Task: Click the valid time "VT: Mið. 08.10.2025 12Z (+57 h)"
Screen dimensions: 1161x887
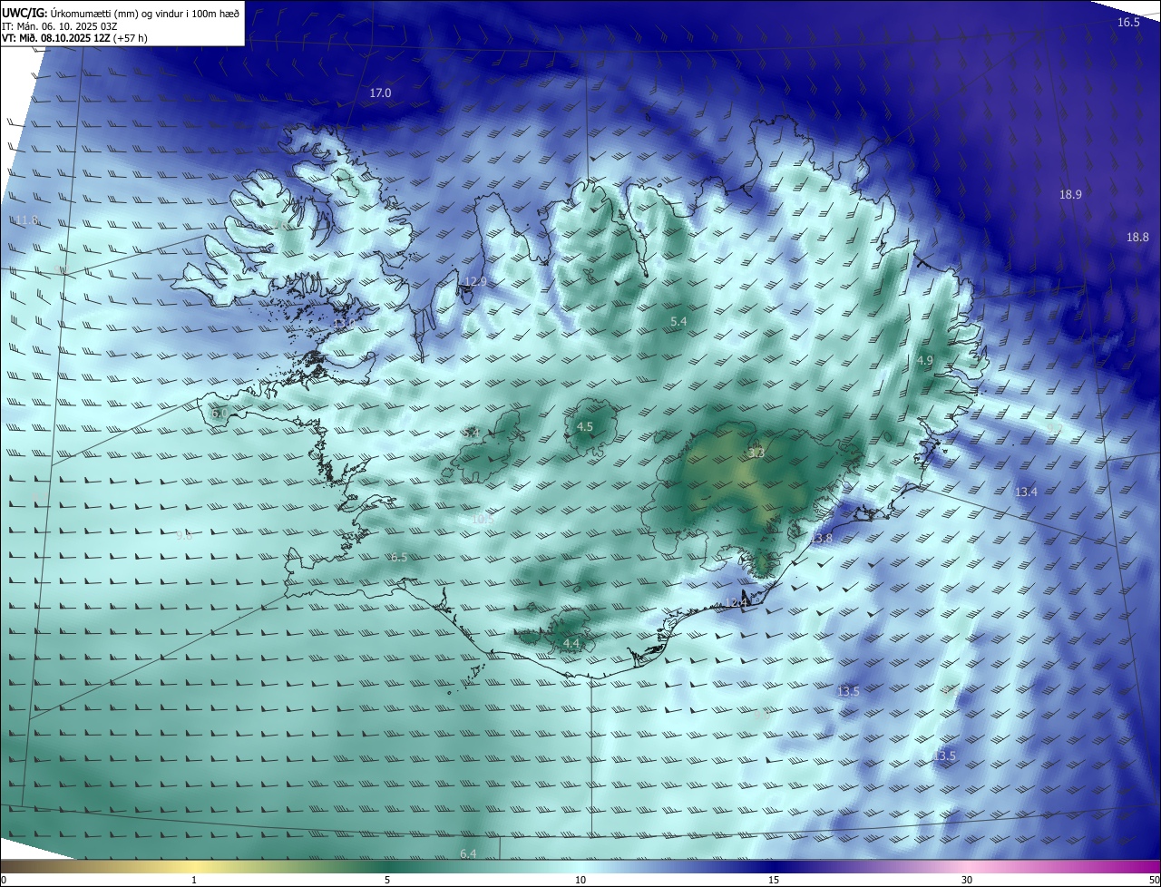Action: point(74,38)
